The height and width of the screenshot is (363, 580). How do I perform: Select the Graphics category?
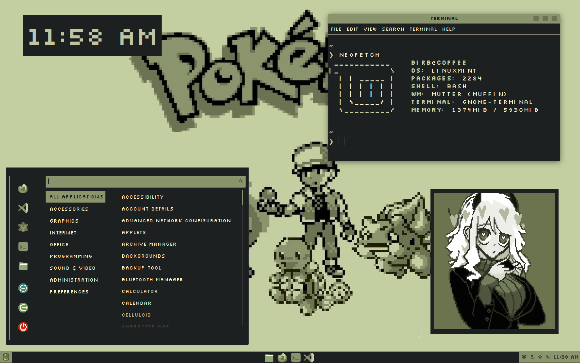(x=64, y=221)
